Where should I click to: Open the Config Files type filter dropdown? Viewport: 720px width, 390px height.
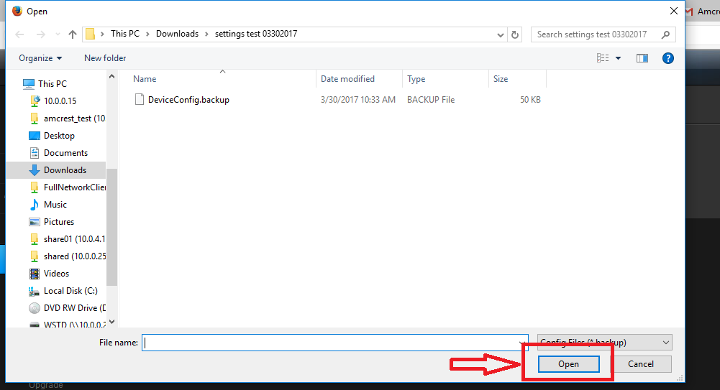pyautogui.click(x=605, y=343)
